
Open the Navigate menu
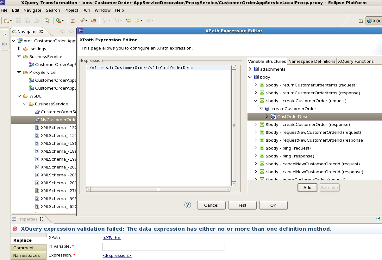[32, 10]
